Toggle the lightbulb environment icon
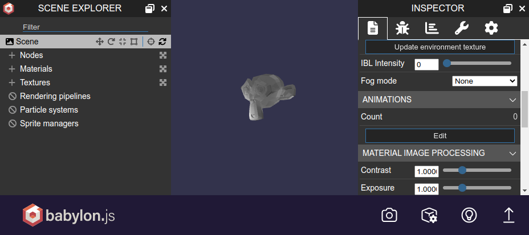529x235 pixels. (x=469, y=215)
